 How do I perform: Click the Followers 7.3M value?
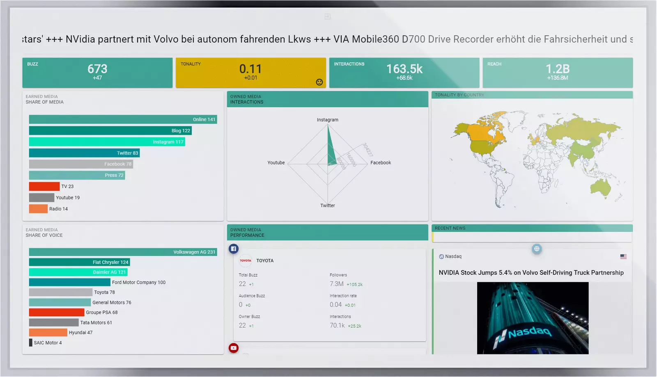(337, 284)
